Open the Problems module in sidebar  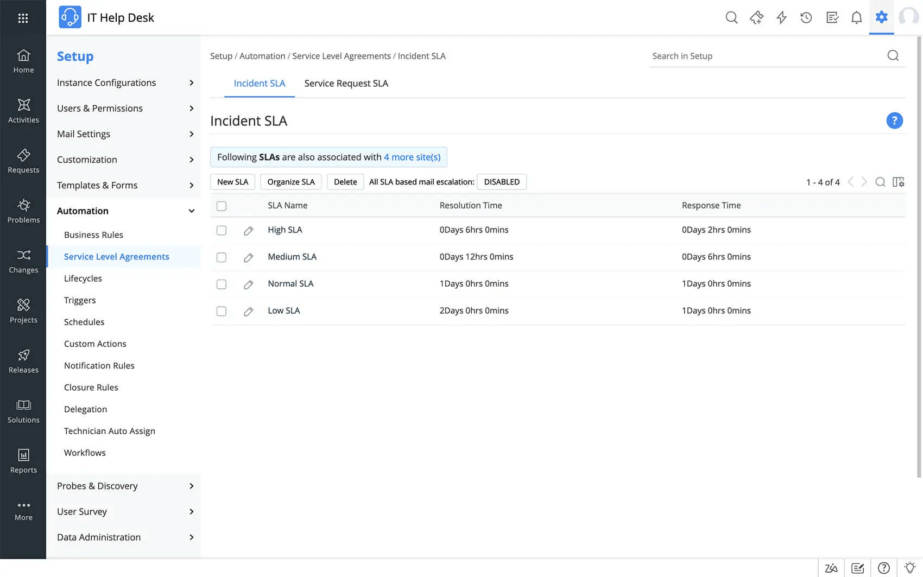pos(23,211)
